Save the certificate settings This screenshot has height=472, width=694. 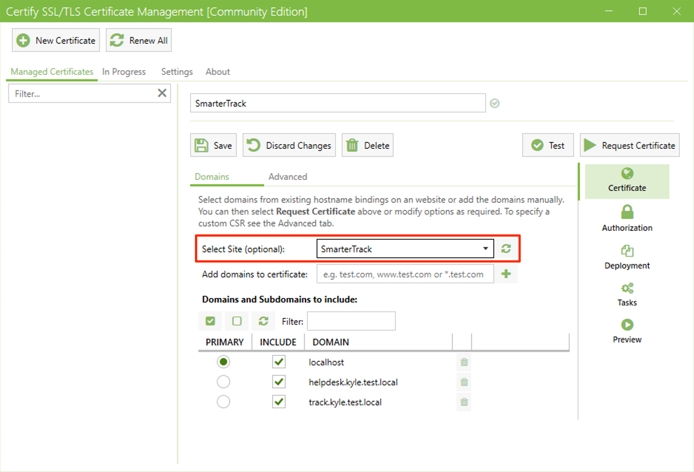(x=213, y=145)
